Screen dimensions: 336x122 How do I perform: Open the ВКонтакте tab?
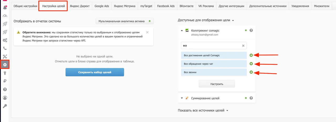[x=187, y=6]
